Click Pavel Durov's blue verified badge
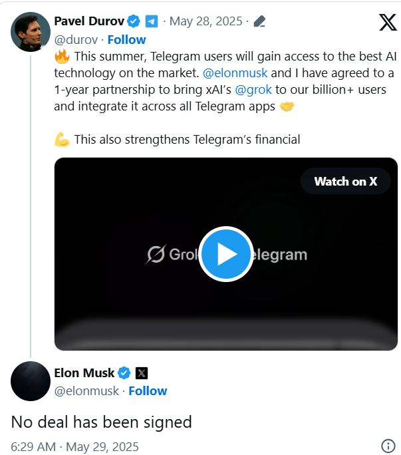Screen dimensions: 401x455 [x=134, y=21]
